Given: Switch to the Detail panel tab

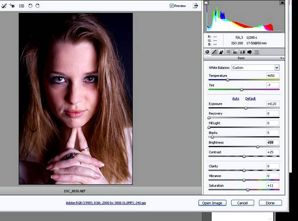Looking at the screenshot, I should click(x=221, y=52).
